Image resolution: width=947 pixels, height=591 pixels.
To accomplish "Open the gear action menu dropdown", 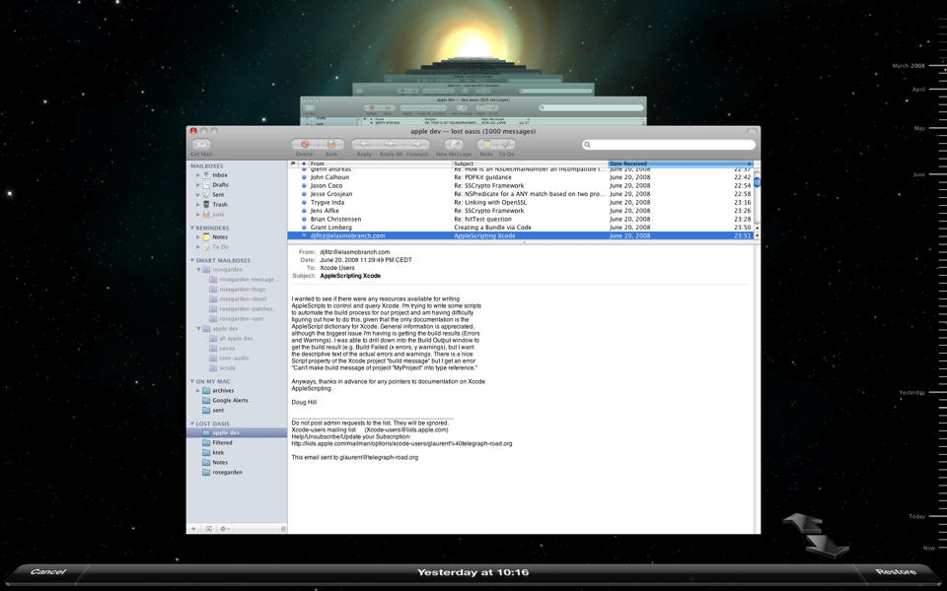I will click(x=224, y=529).
